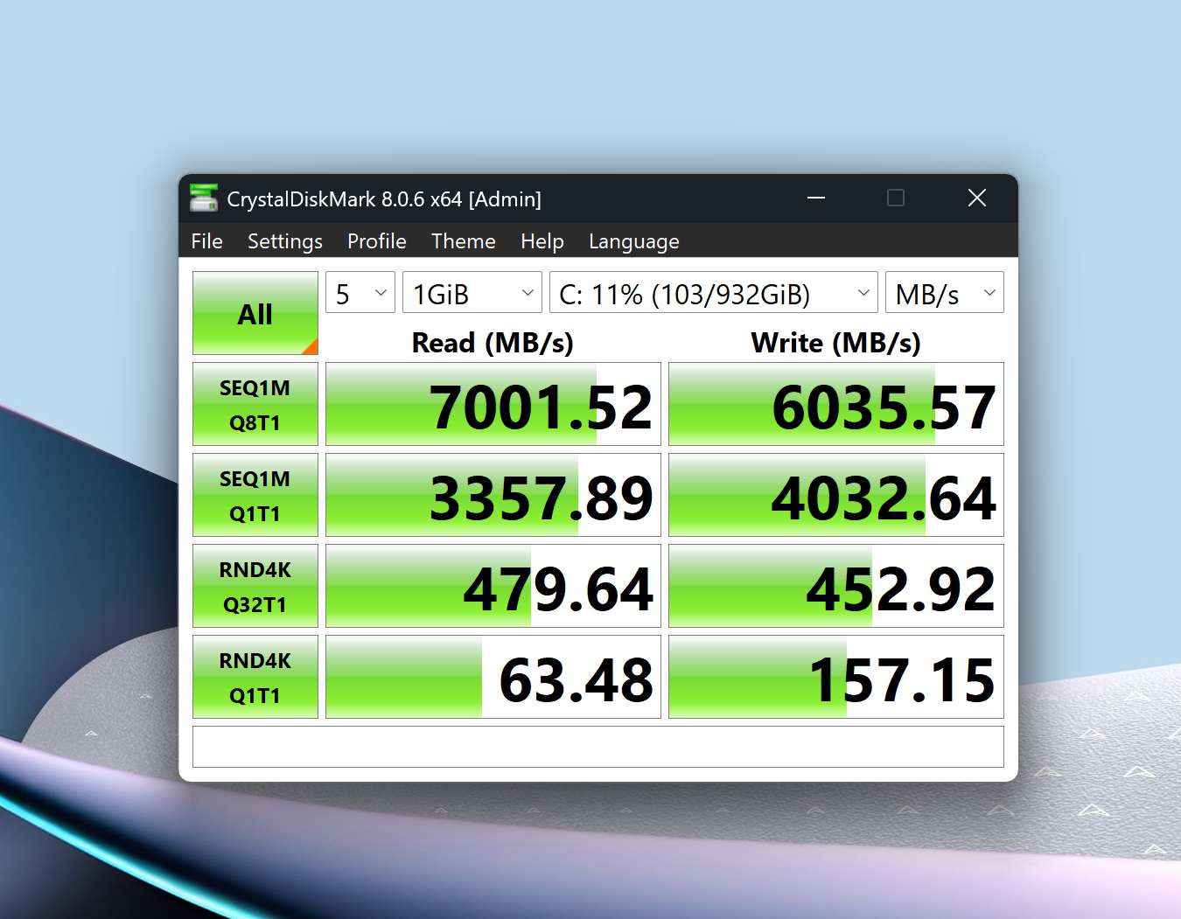Expand the C: drive selection dropdown
Image resolution: width=1181 pixels, height=919 pixels.
(714, 292)
